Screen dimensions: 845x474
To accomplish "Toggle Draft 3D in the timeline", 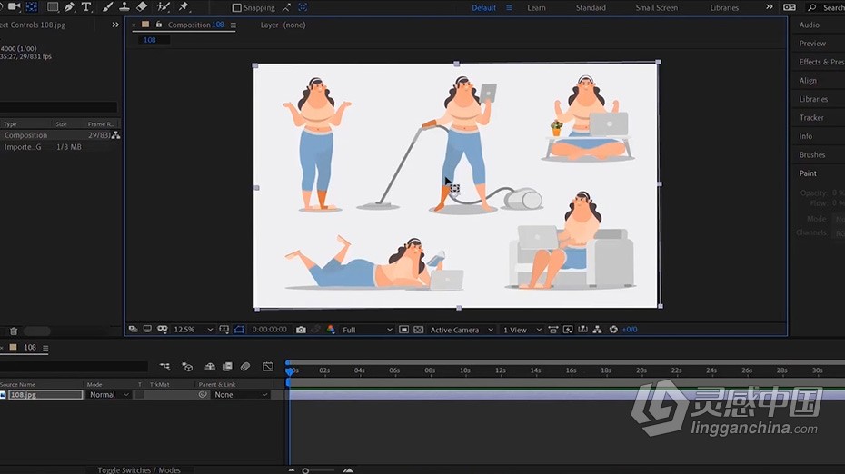I will [187, 367].
